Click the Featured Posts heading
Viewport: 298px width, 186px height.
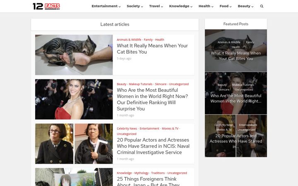[x=236, y=24]
